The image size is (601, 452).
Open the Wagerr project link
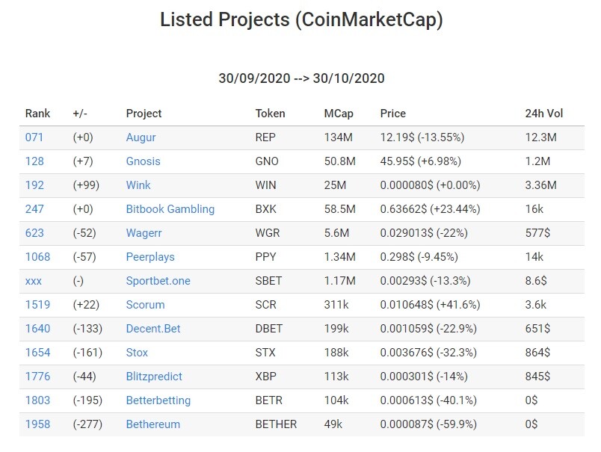pyautogui.click(x=144, y=233)
